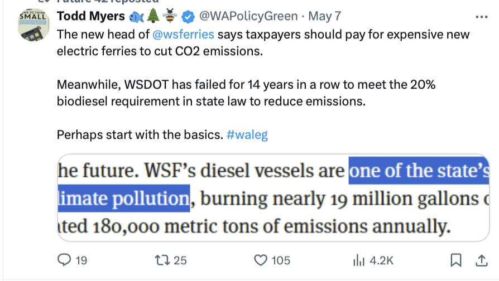Click the 105 likes count
499x281 pixels.
(x=281, y=260)
